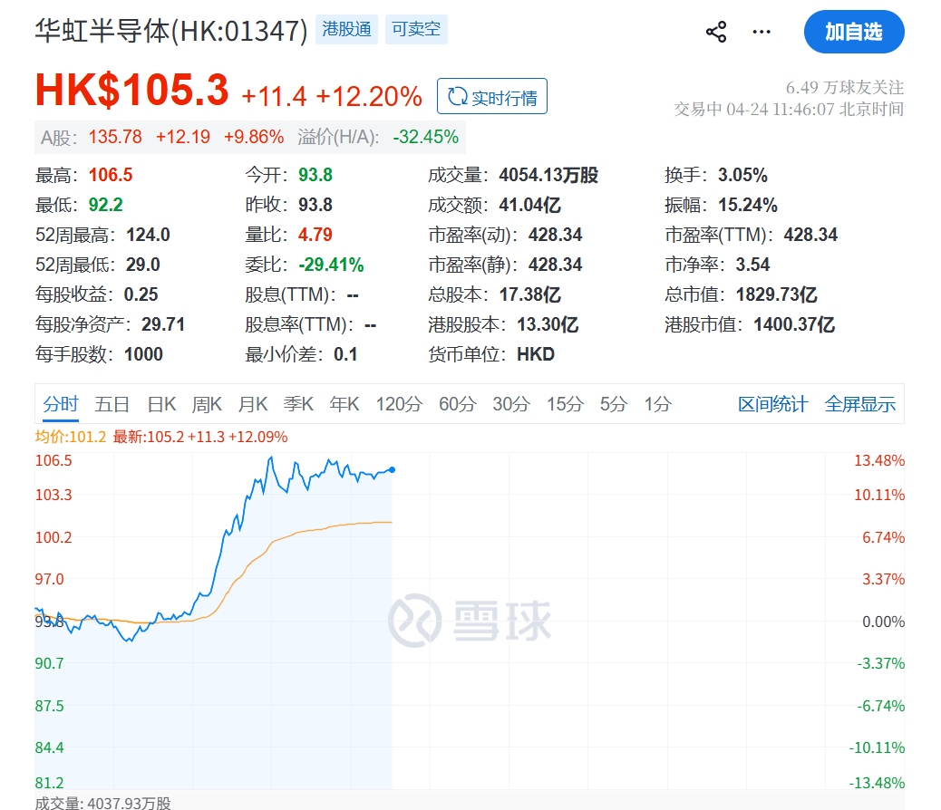Select the 30分 interval tab

coord(510,404)
